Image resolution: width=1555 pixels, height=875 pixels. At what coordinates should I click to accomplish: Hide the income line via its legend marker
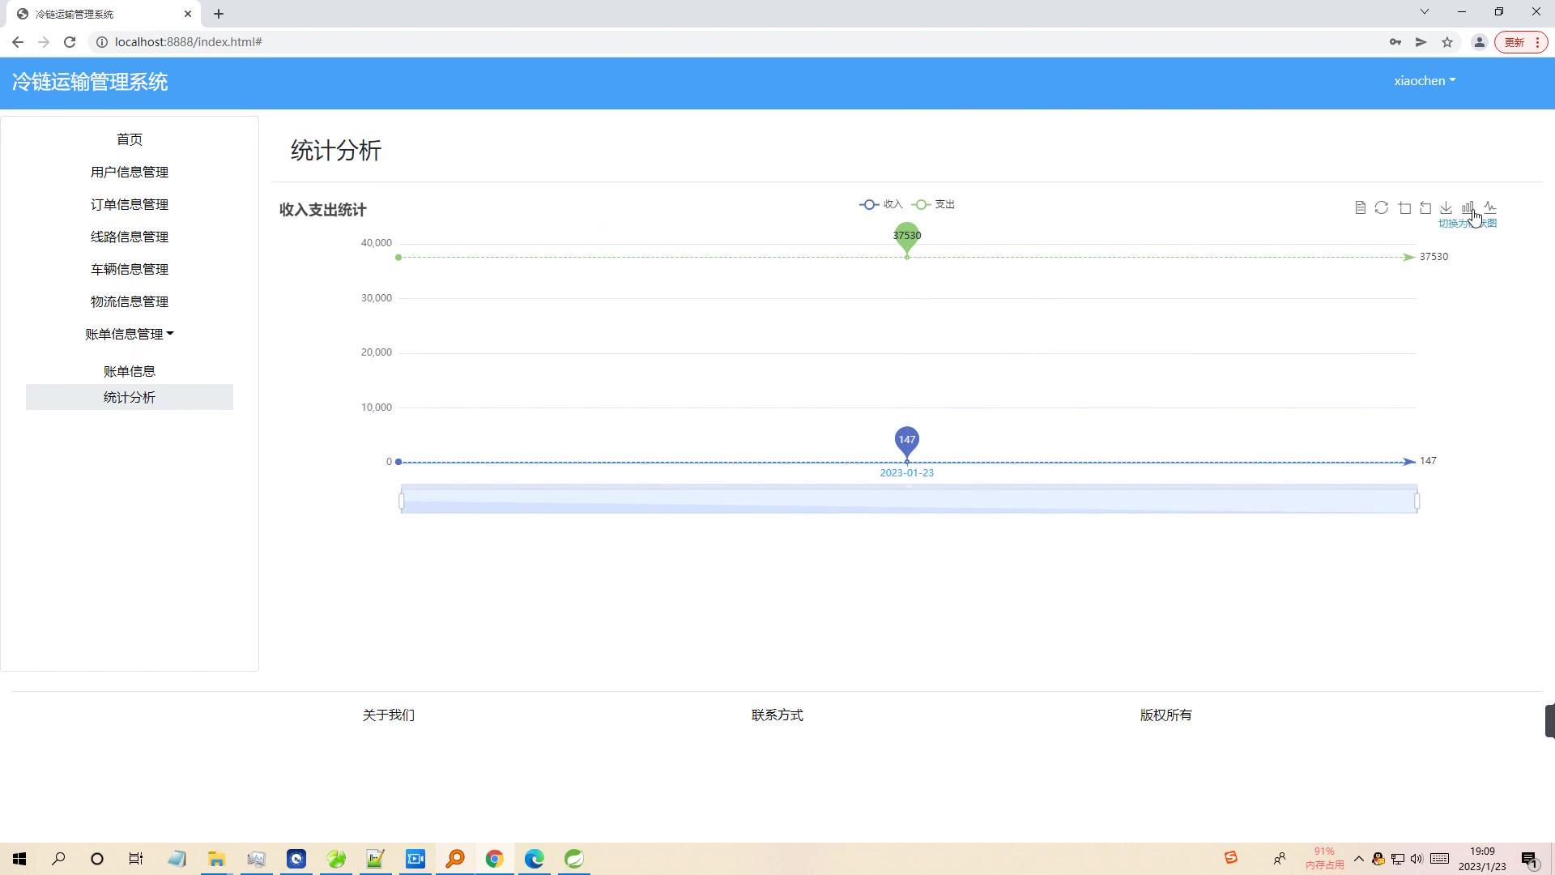click(x=869, y=204)
